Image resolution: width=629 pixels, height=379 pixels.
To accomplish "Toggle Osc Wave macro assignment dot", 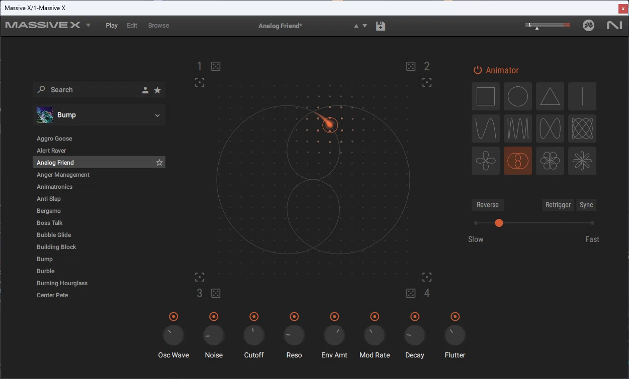I will coord(173,316).
